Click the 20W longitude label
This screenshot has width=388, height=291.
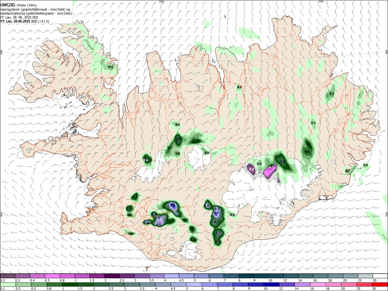161,2
